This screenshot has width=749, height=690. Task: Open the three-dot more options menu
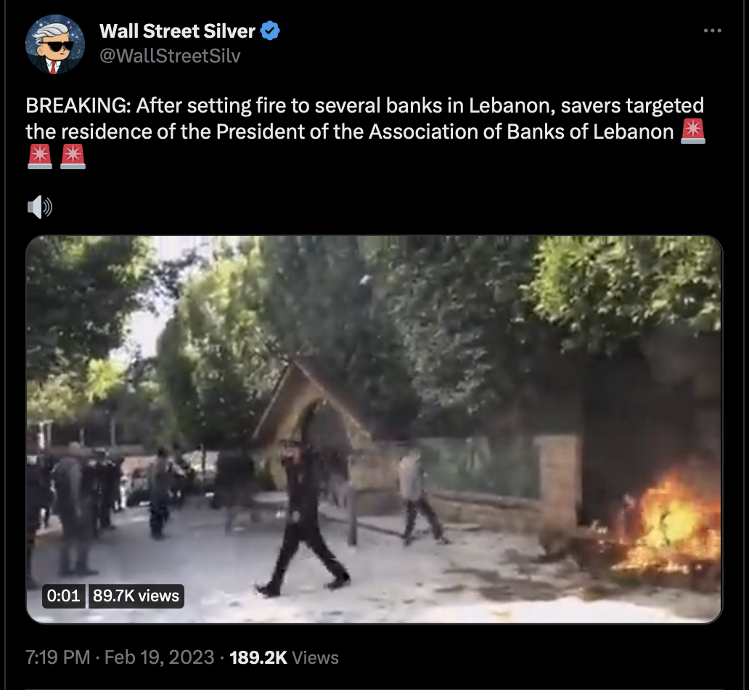712,31
